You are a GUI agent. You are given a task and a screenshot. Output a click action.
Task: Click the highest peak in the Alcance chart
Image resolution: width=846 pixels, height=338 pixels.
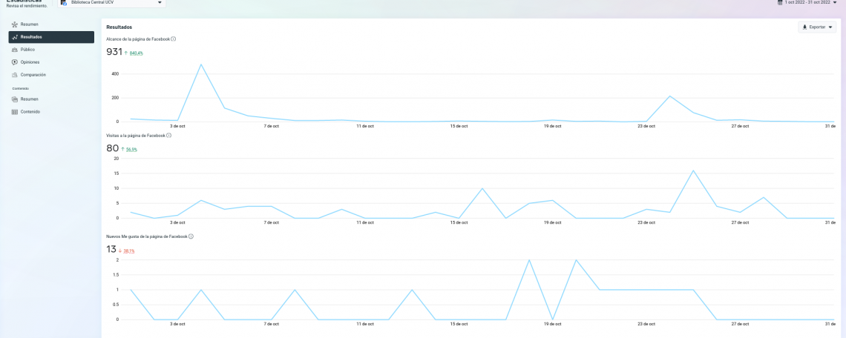(x=200, y=64)
